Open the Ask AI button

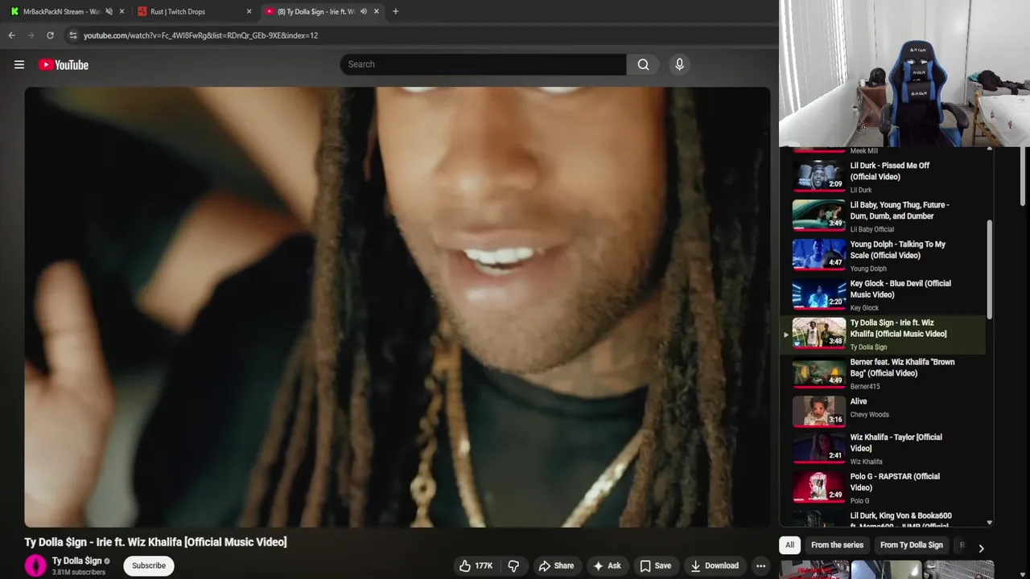coord(607,565)
